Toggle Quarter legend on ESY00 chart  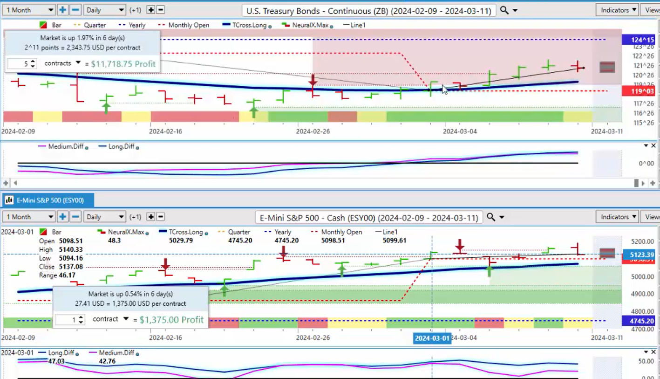tap(233, 232)
